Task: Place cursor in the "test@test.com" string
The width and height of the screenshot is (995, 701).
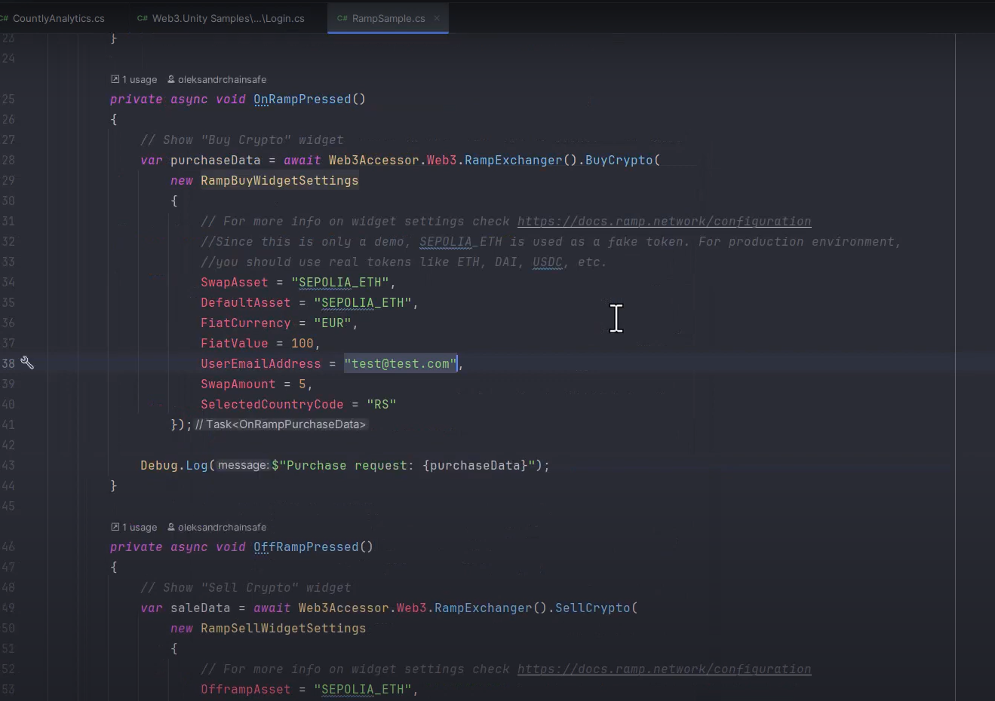Action: (x=400, y=363)
